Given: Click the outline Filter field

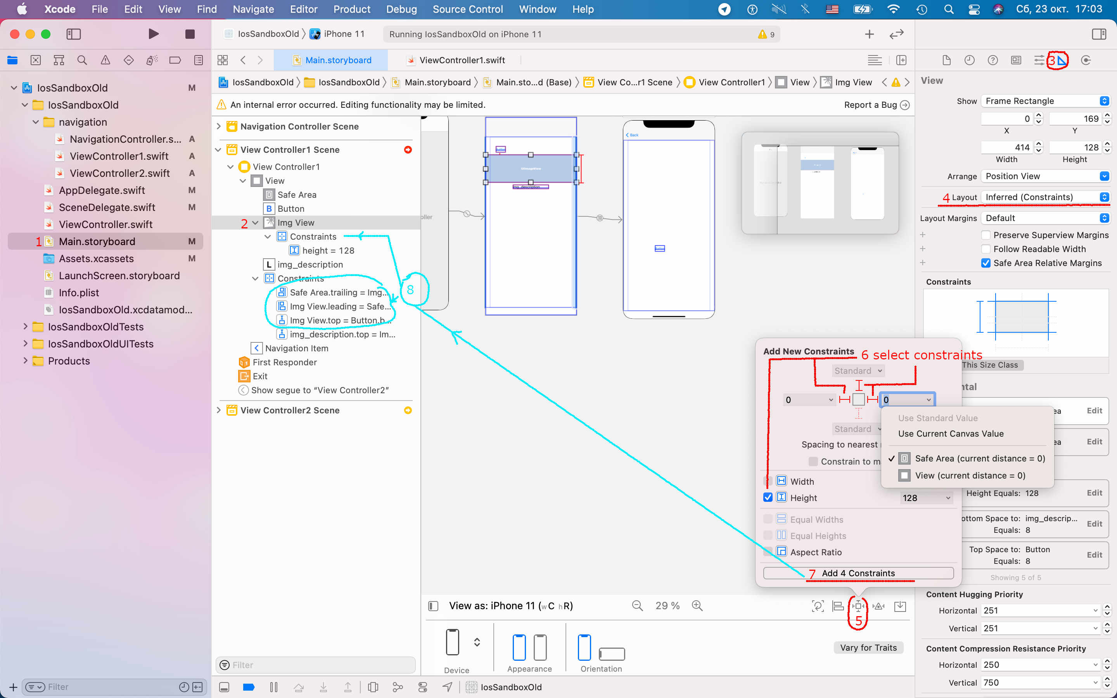Looking at the screenshot, I should click(x=316, y=665).
